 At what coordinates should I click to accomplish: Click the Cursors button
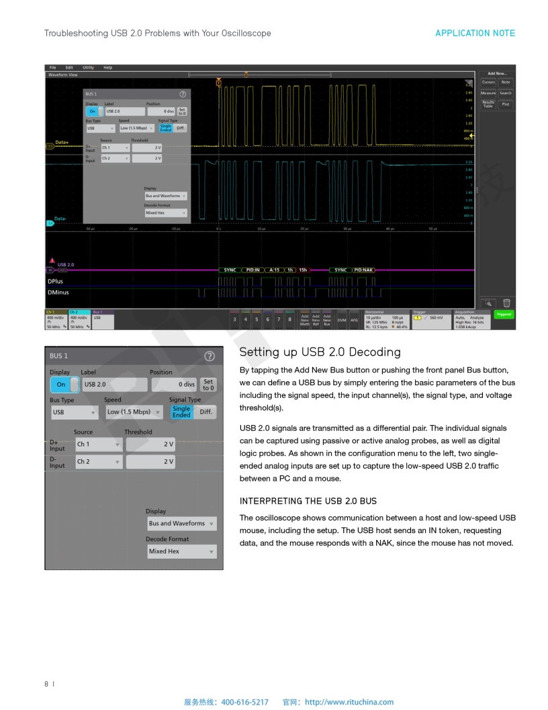pyautogui.click(x=488, y=82)
